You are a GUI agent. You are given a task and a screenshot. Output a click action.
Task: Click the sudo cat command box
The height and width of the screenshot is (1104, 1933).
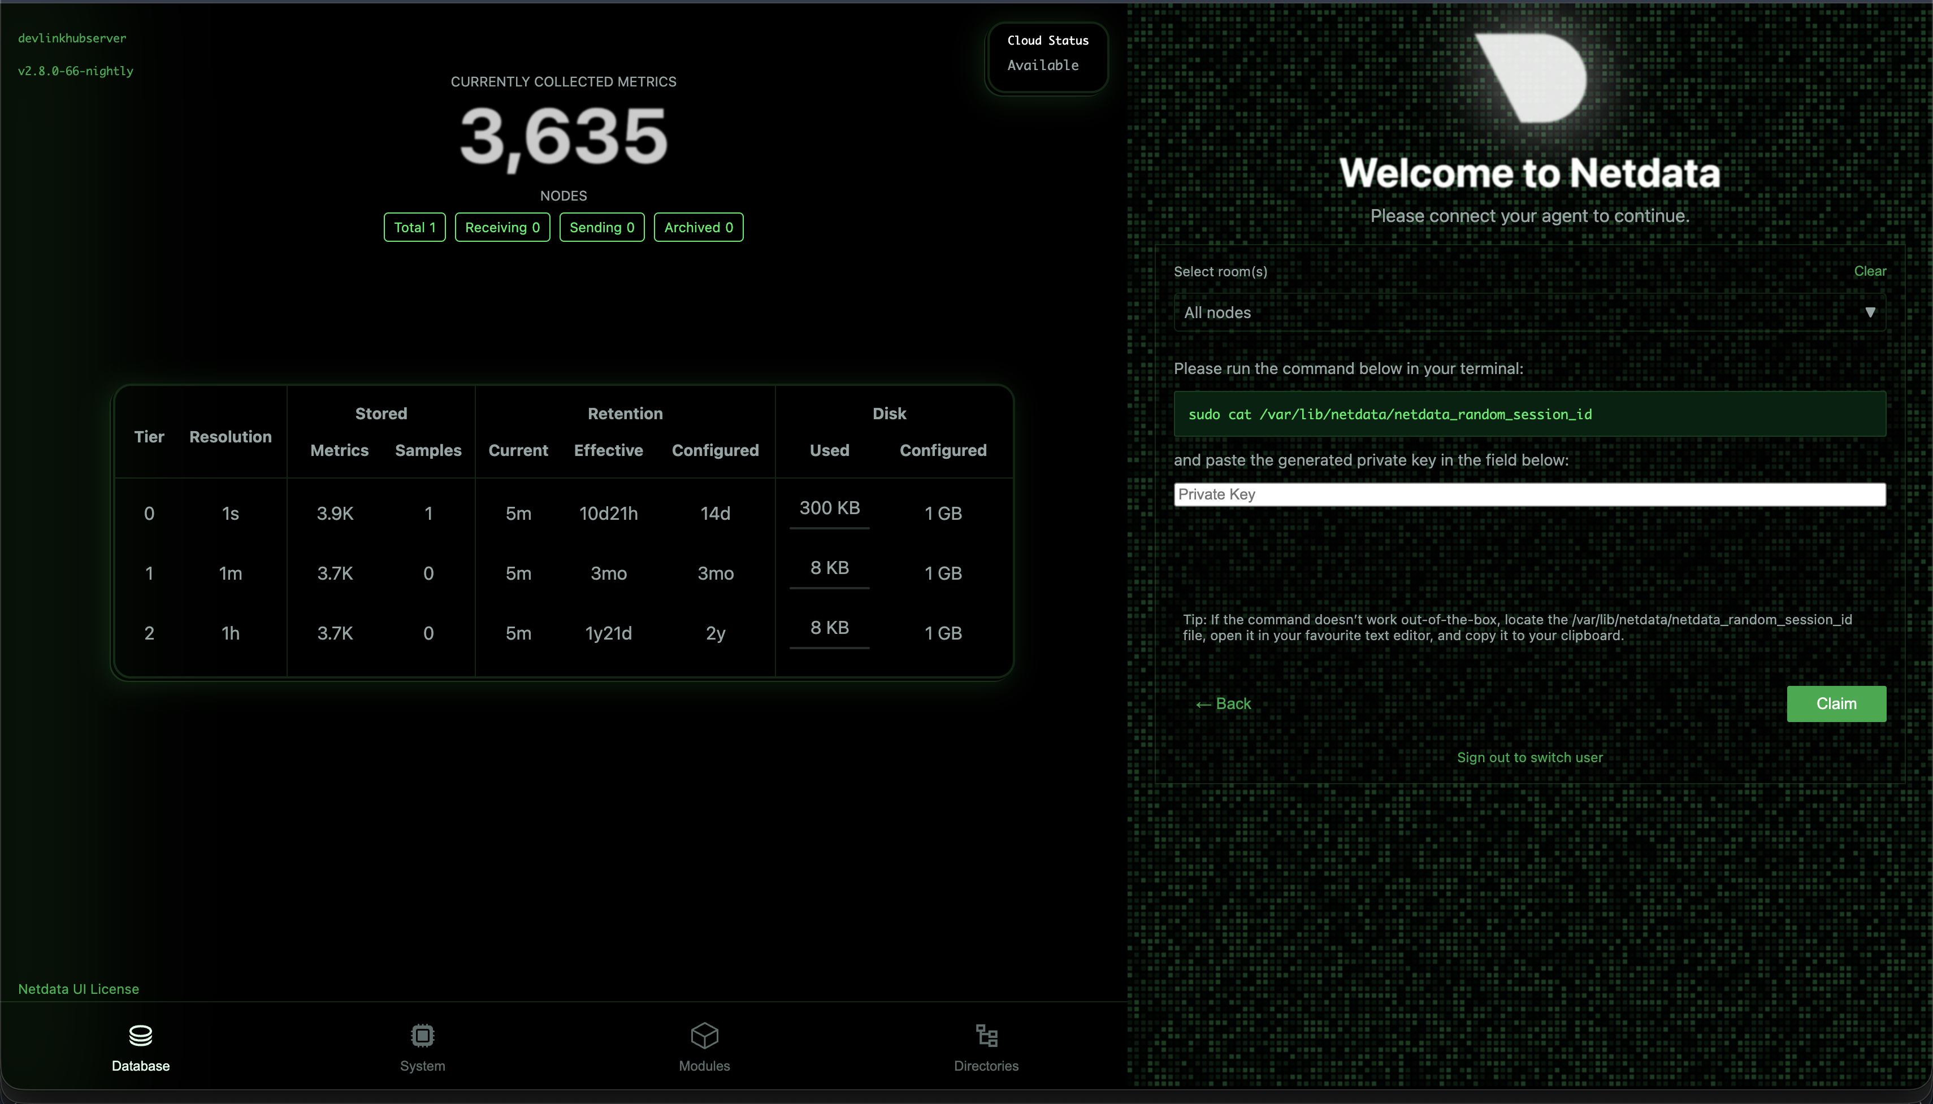click(x=1529, y=414)
